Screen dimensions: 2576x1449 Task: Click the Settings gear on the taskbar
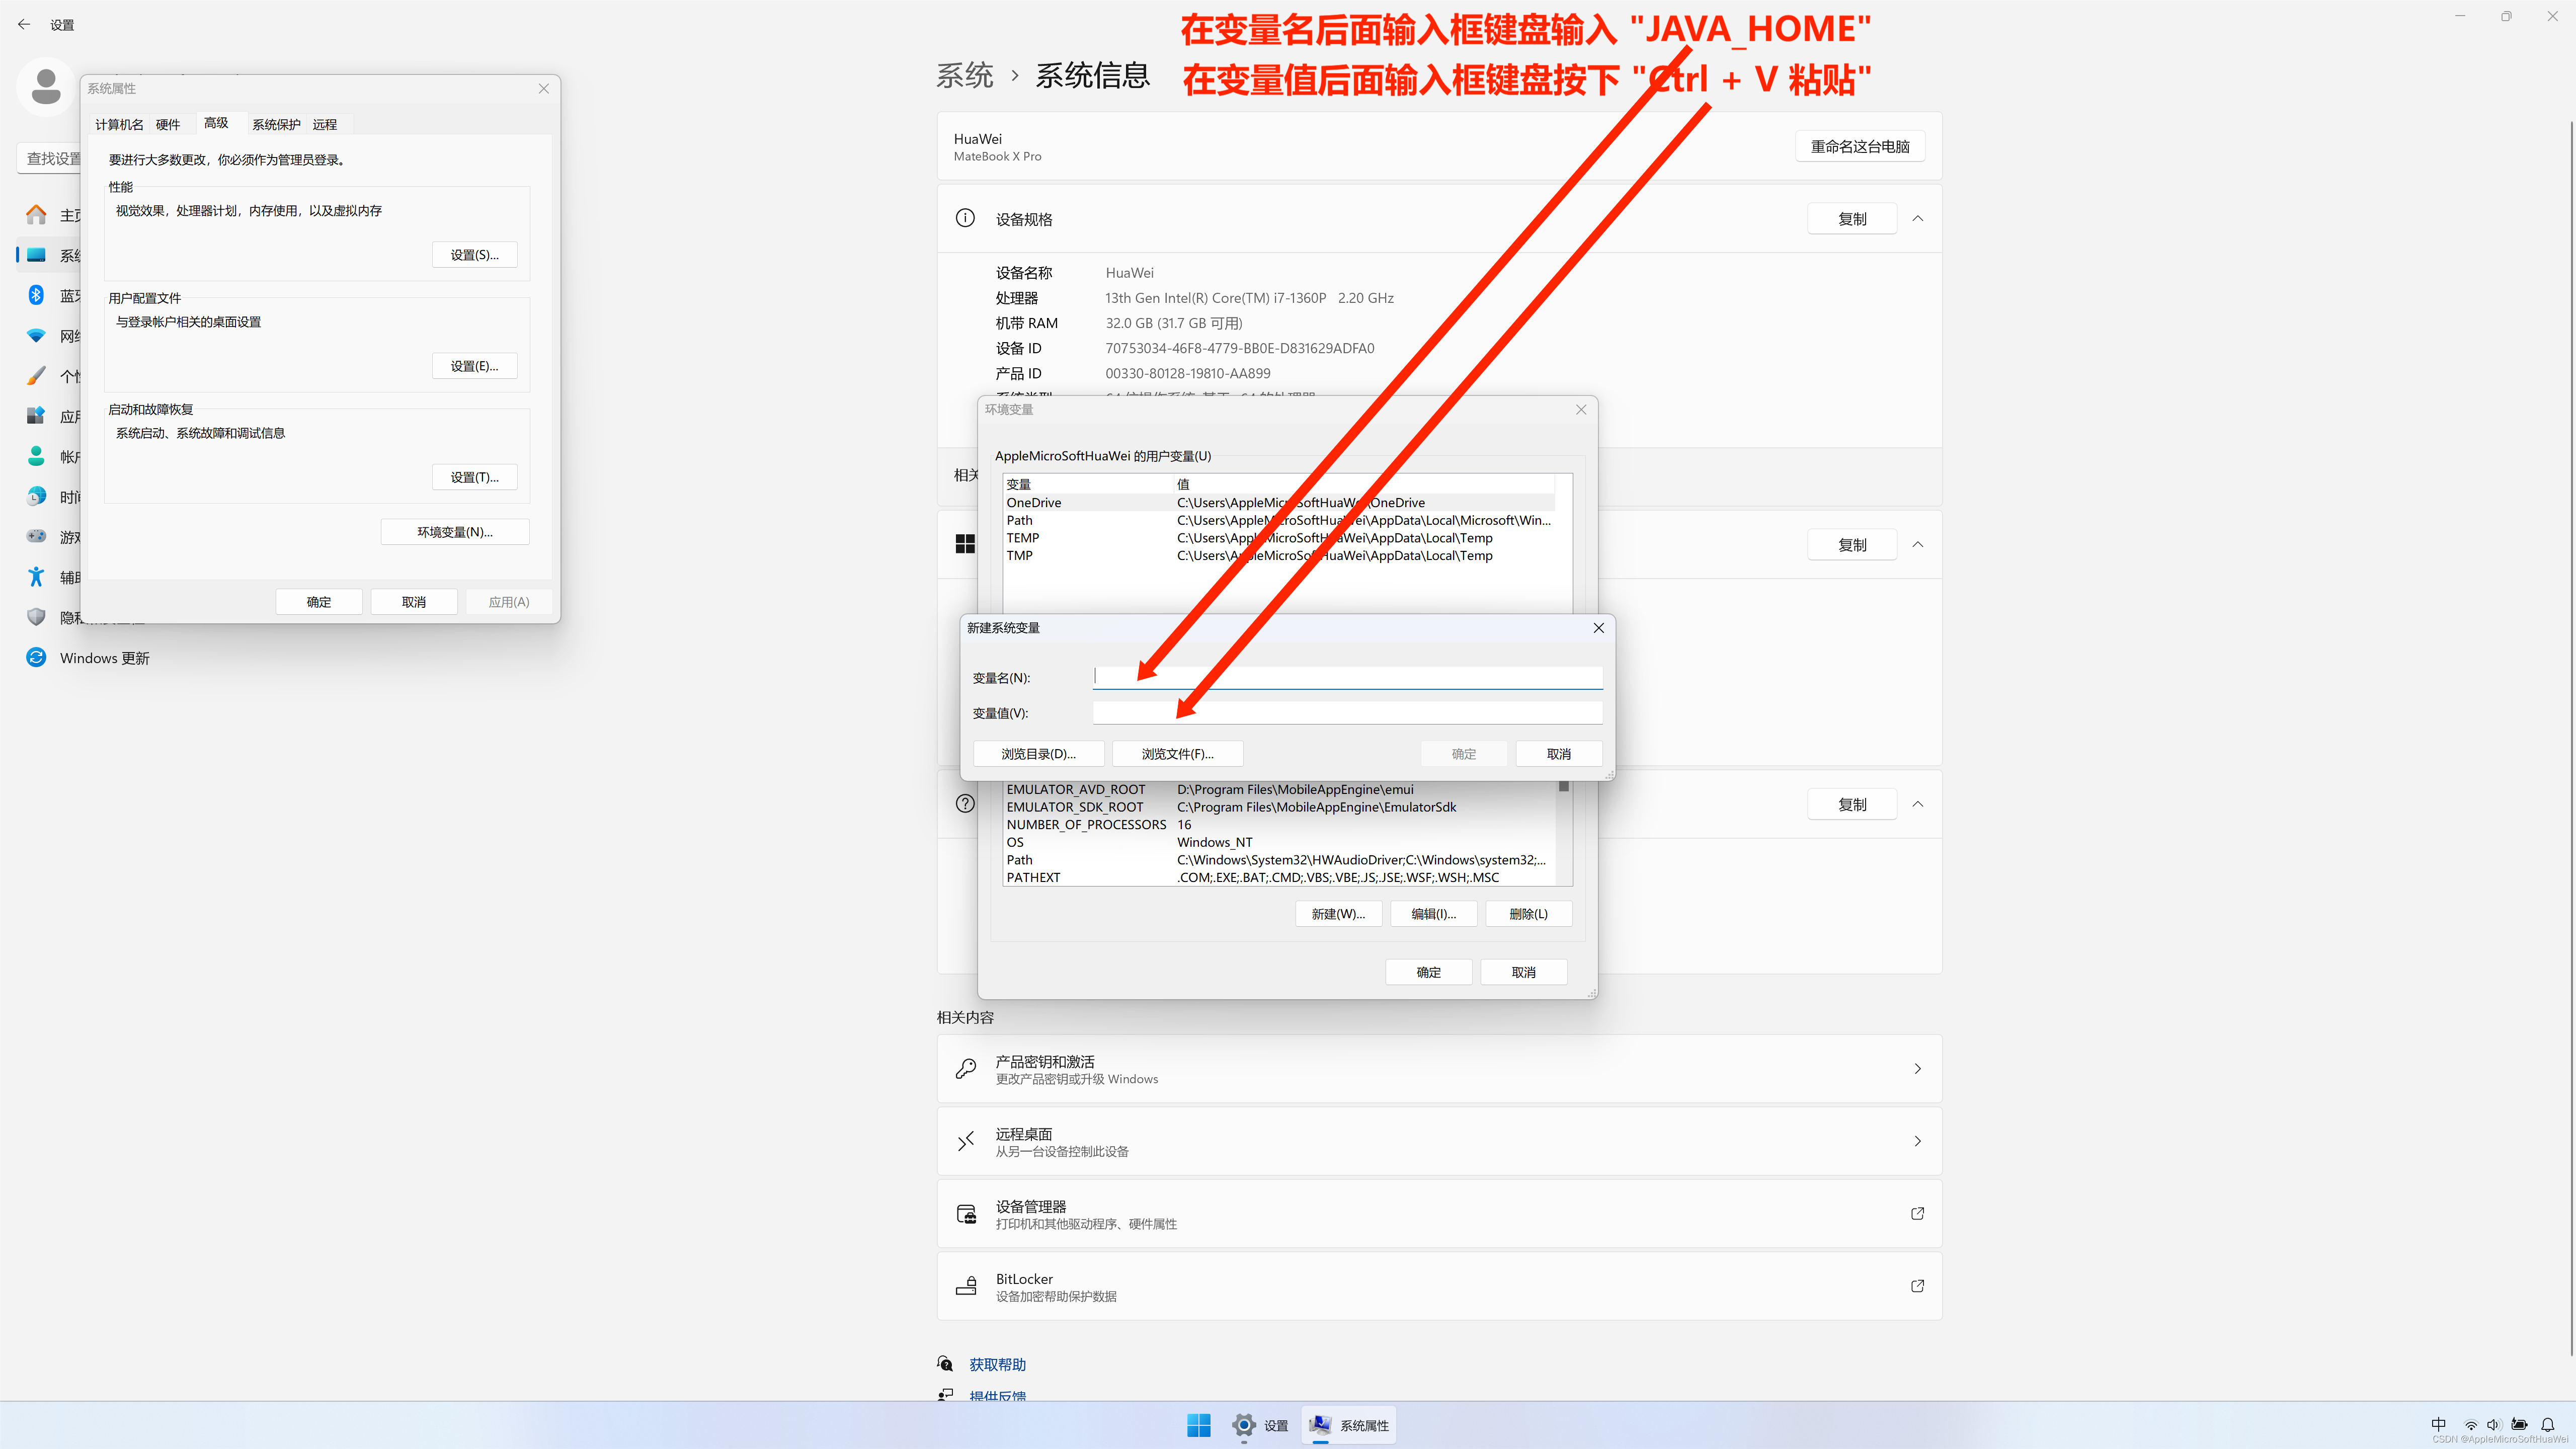[1243, 1425]
